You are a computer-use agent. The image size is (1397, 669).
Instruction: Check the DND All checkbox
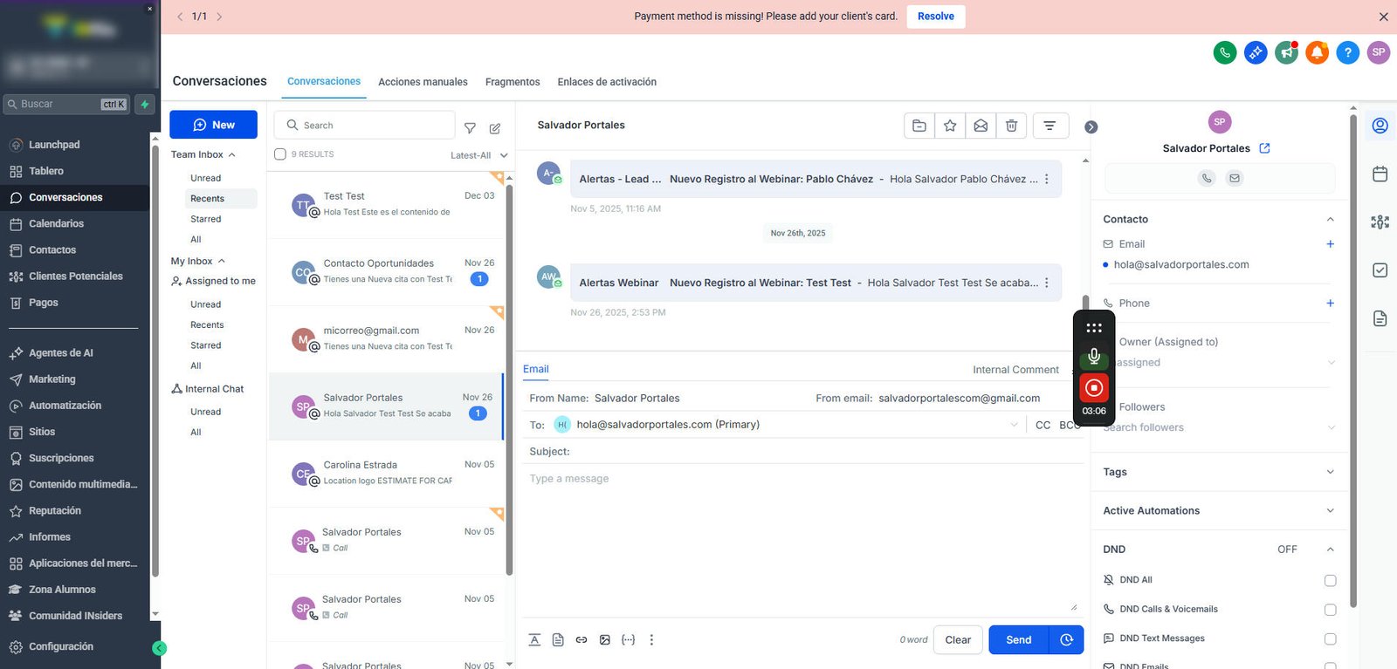[1330, 580]
